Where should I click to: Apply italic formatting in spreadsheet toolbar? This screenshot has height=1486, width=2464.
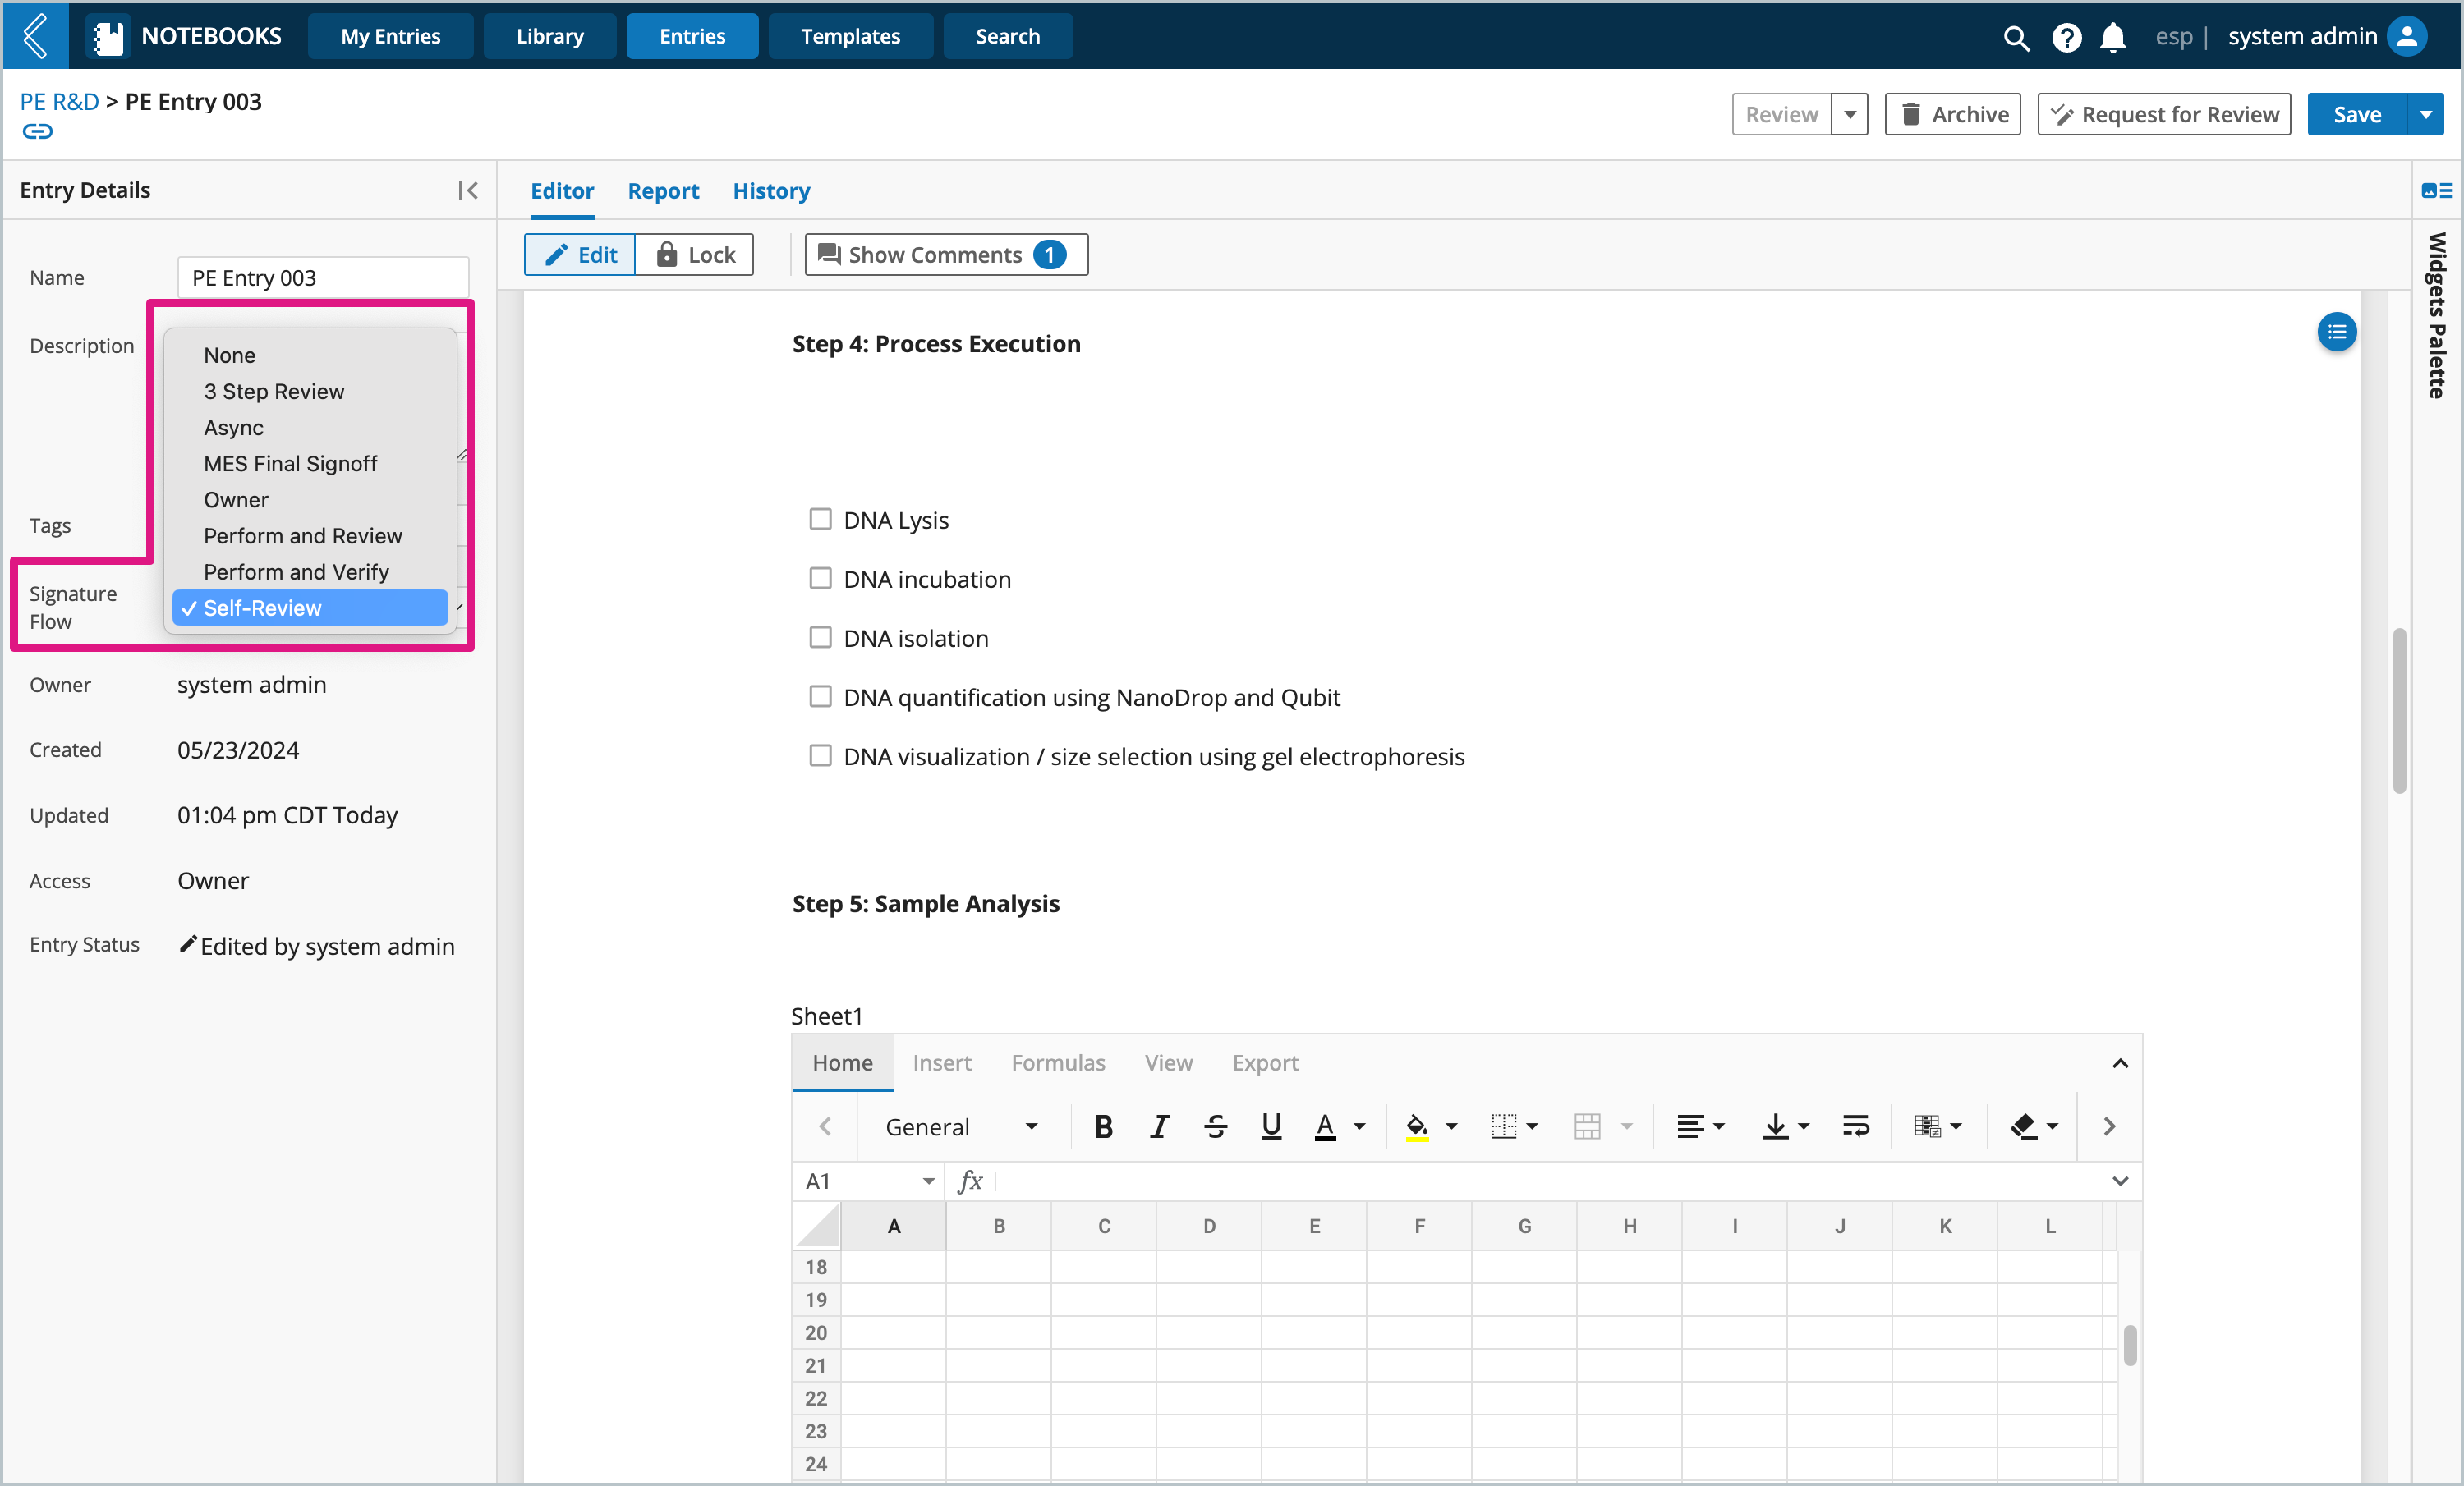point(1159,1126)
